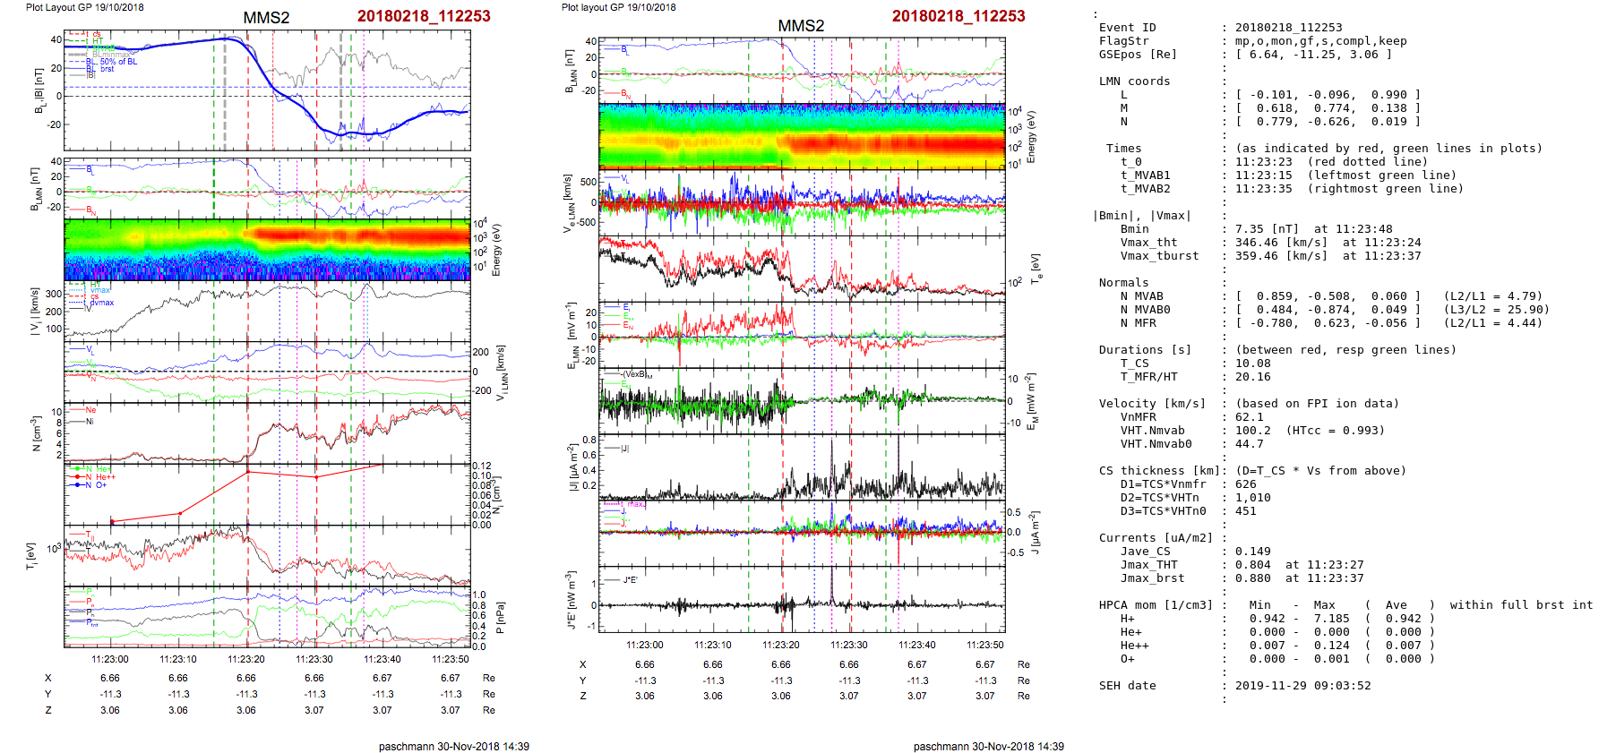This screenshot has height=753, width=1616.
Task: Click the 'Velocity [km/s]' heading
Action: 1153,404
